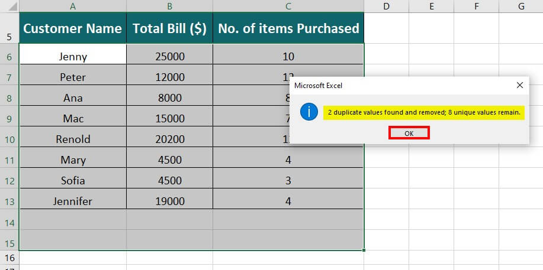Select column A header

tap(73, 6)
